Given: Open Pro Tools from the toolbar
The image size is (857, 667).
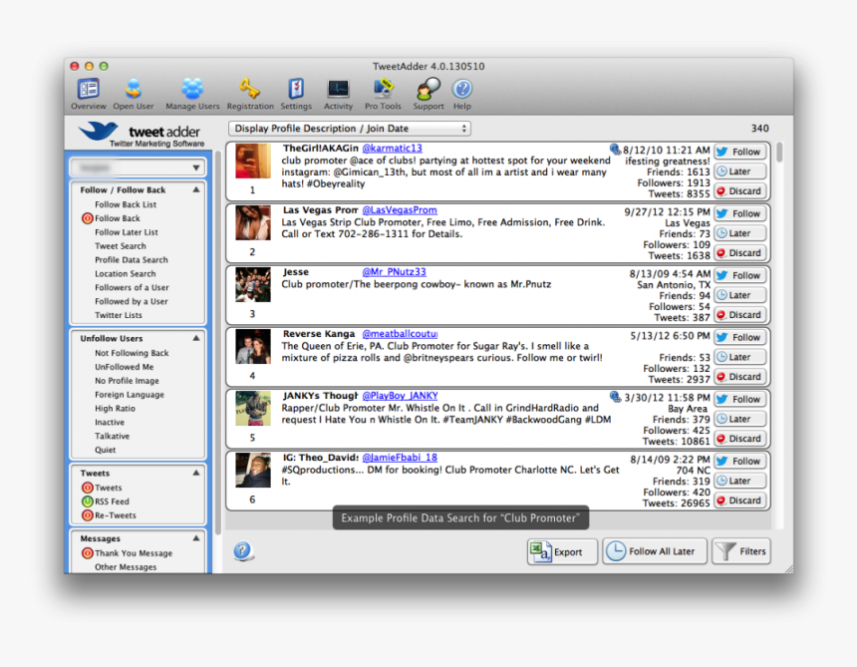Looking at the screenshot, I should coord(383,90).
